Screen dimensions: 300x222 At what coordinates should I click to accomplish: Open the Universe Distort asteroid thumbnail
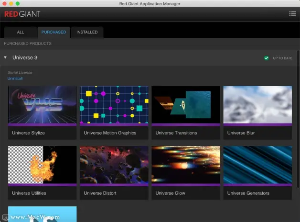point(114,165)
